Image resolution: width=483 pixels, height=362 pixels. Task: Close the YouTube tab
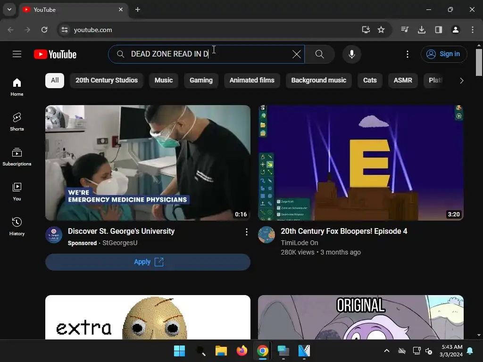pyautogui.click(x=121, y=9)
